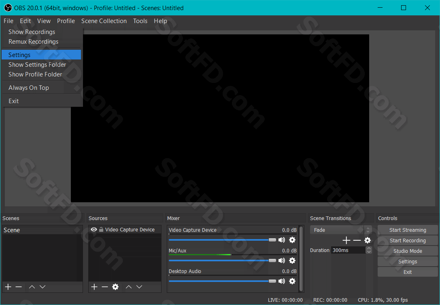
Task: Click Exit button in Controls panel
Action: [x=408, y=272]
